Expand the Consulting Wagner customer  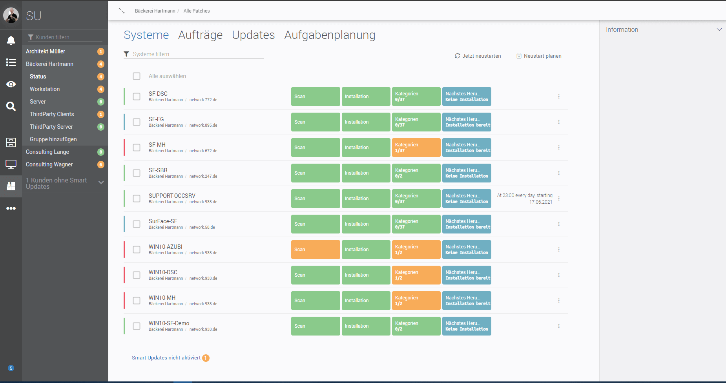coord(49,164)
